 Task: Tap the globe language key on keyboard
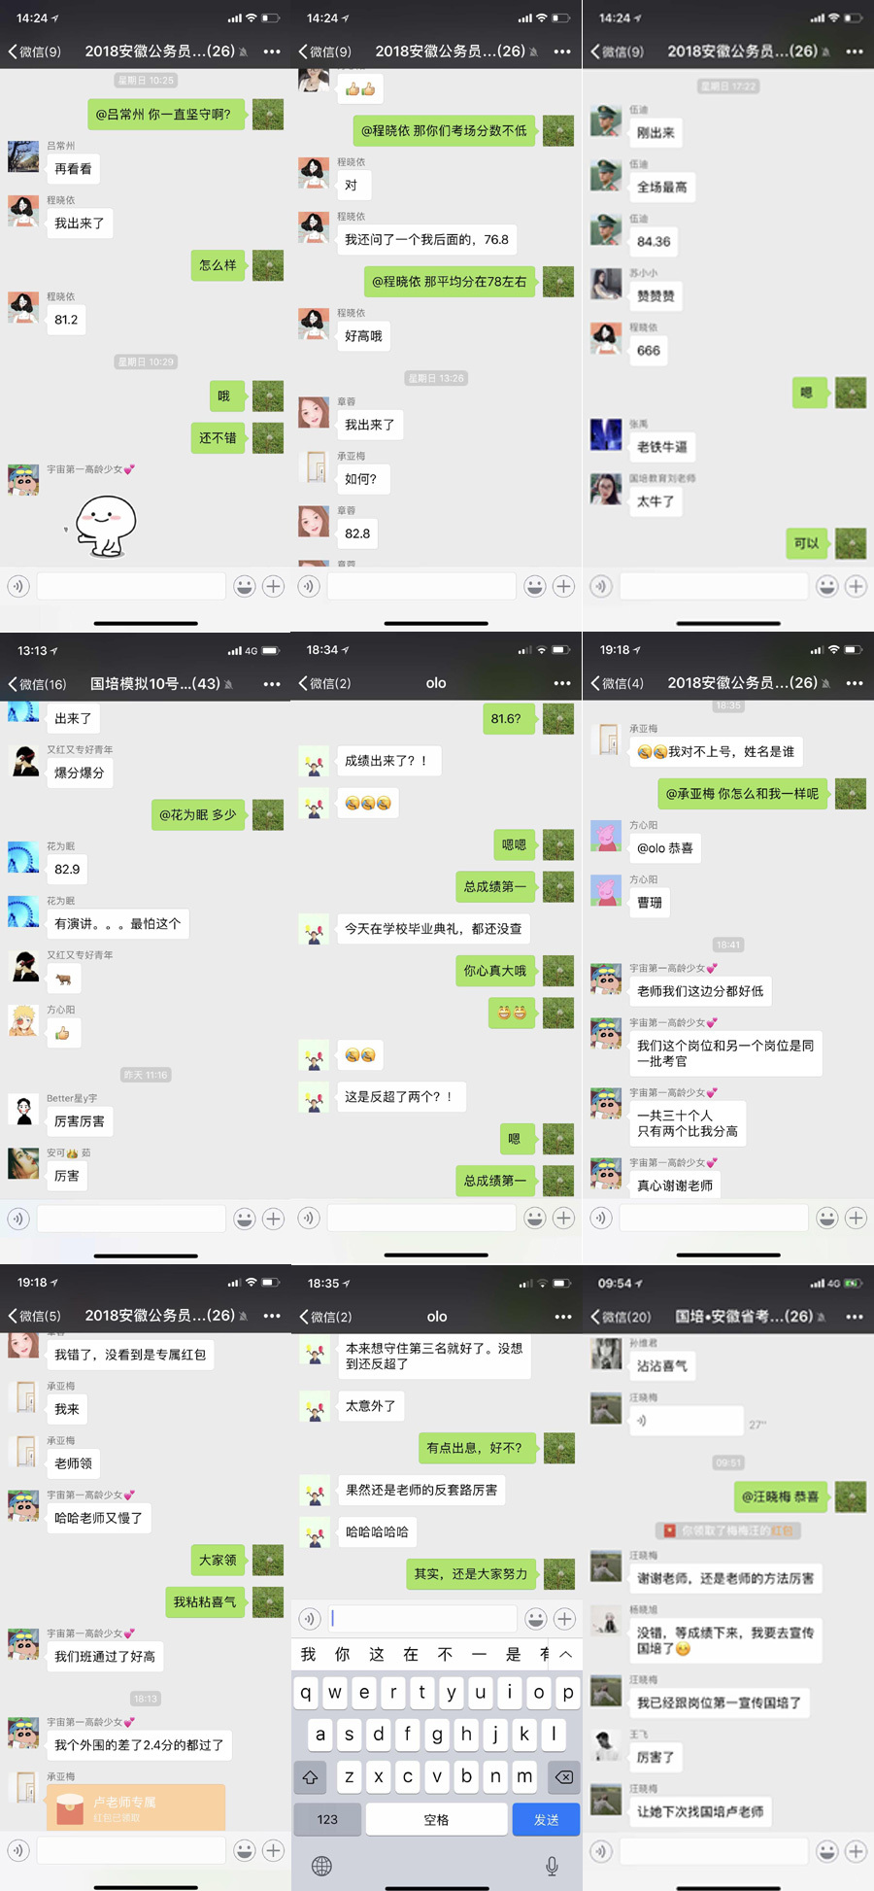pyautogui.click(x=321, y=1866)
